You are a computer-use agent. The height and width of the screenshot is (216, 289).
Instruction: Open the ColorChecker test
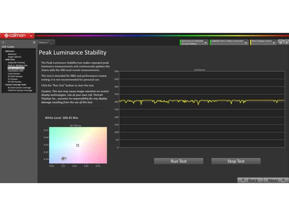pos(14,74)
